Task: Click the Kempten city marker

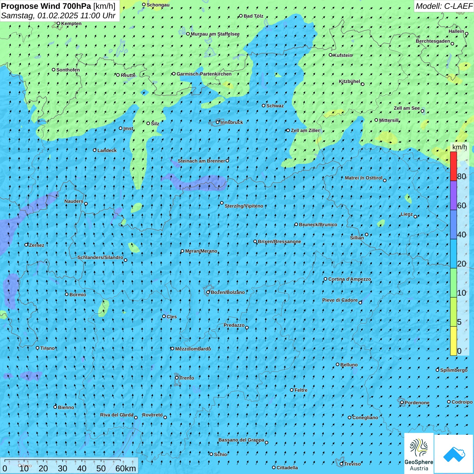Action: pos(58,23)
